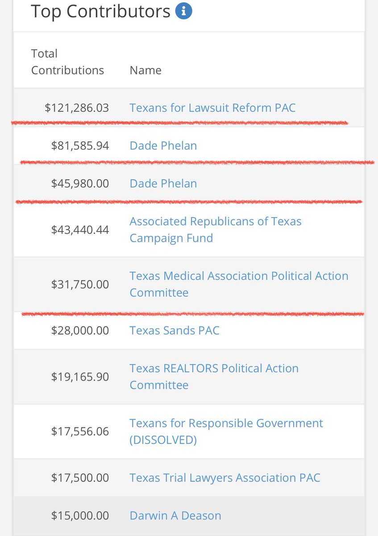Click the $17,500.00 amount cell
Viewport: 378px width, 536px height.
click(x=80, y=477)
